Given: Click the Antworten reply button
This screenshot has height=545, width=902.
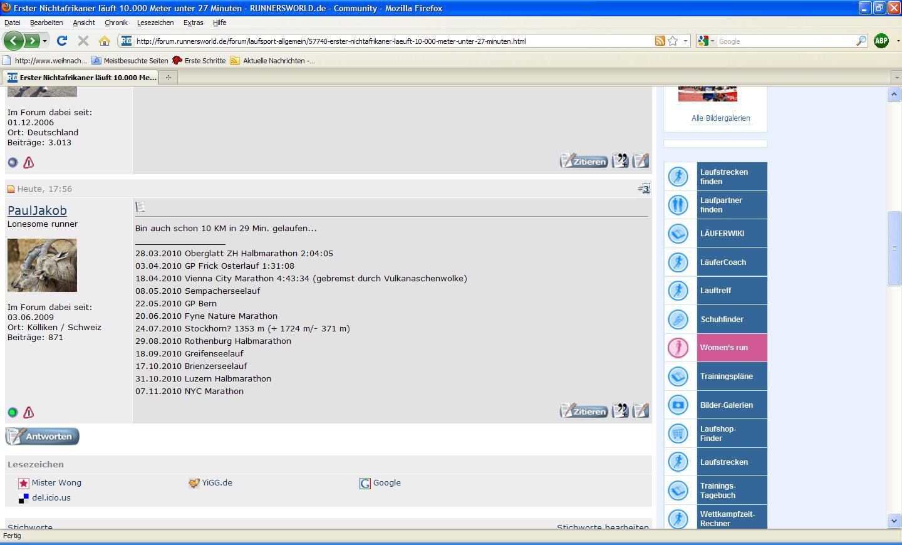Looking at the screenshot, I should 42,436.
